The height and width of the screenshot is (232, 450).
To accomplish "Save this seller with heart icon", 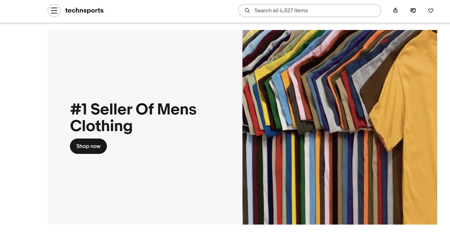I will tap(431, 10).
